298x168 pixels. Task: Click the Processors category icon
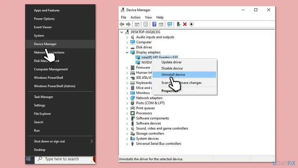(x=132, y=113)
